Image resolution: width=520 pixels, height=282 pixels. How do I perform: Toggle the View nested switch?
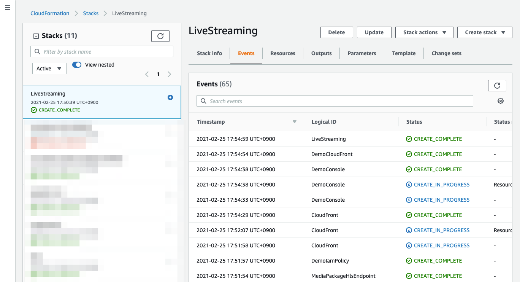point(77,65)
